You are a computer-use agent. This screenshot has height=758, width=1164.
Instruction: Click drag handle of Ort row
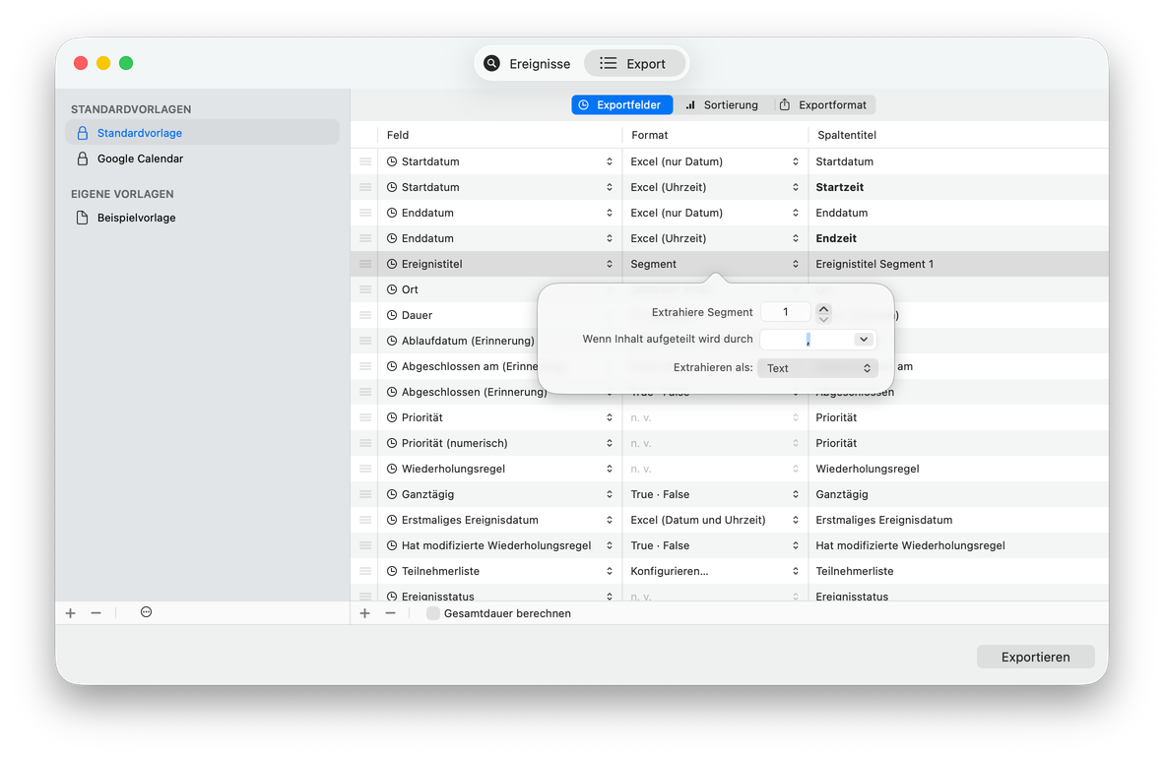pos(365,289)
